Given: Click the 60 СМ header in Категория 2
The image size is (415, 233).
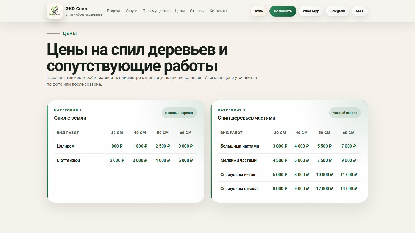Looking at the screenshot, I should (349, 133).
